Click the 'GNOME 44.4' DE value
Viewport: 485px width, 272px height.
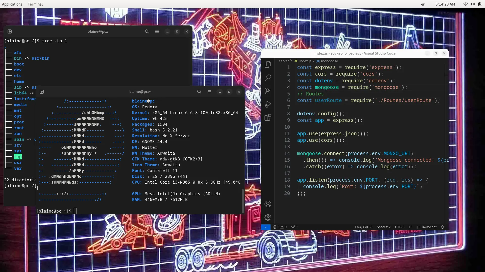click(155, 142)
